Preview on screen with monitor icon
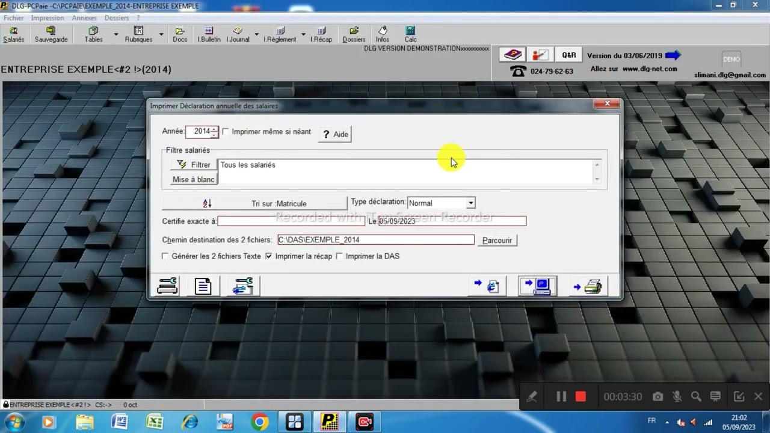This screenshot has height=433, width=770. coord(538,286)
